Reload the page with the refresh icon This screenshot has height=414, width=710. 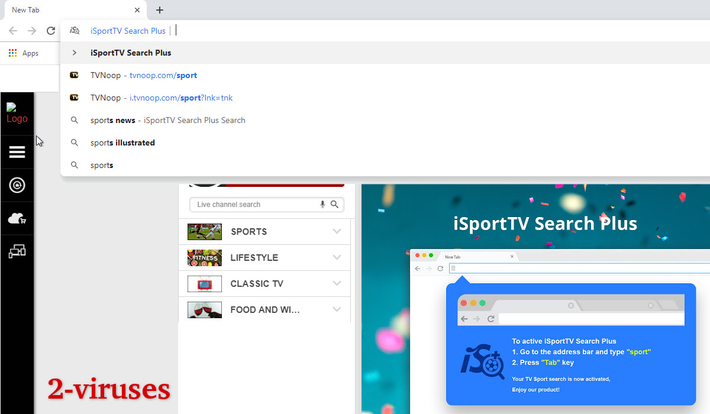point(51,31)
